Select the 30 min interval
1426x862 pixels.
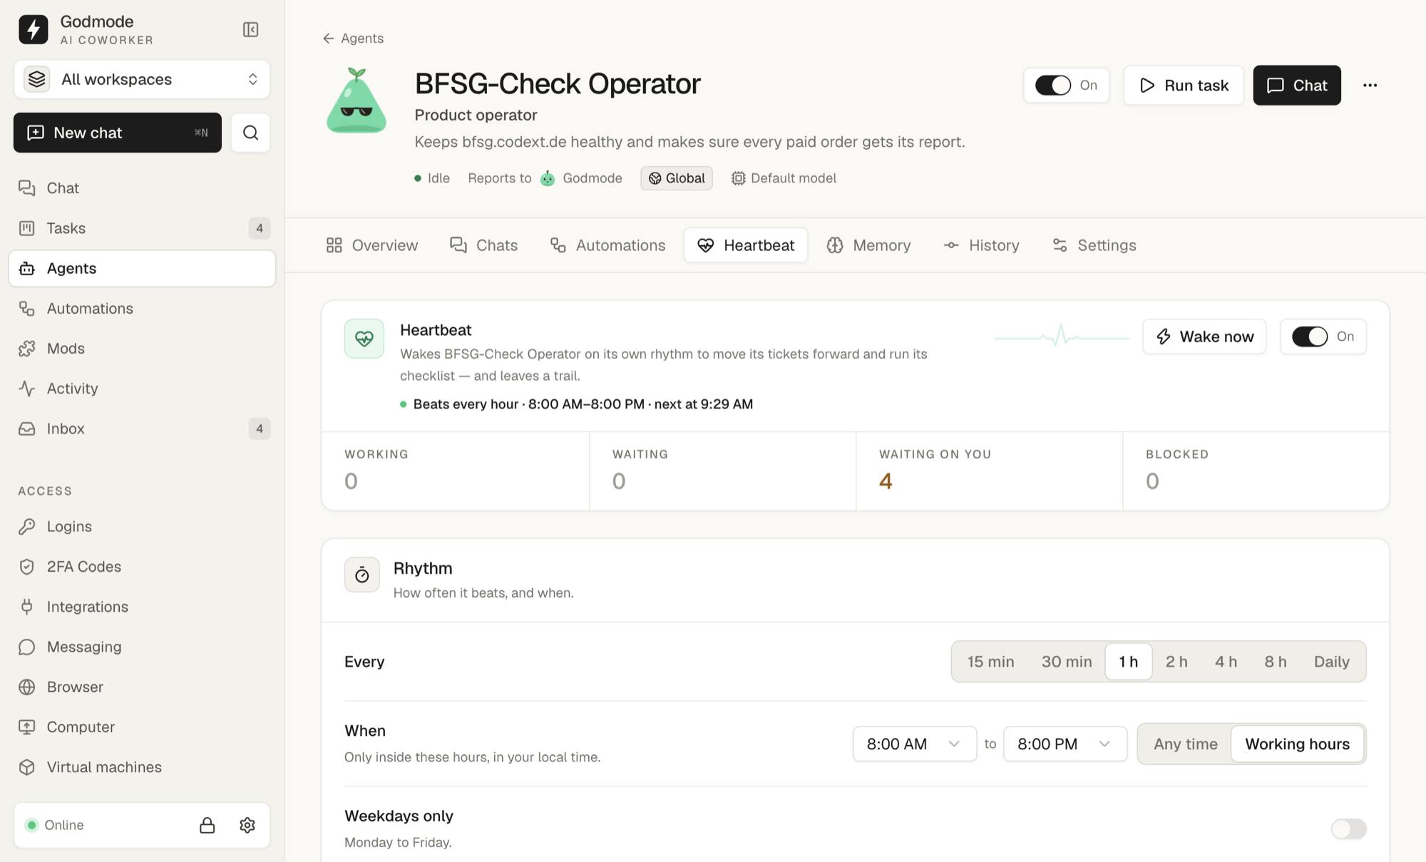tap(1067, 662)
